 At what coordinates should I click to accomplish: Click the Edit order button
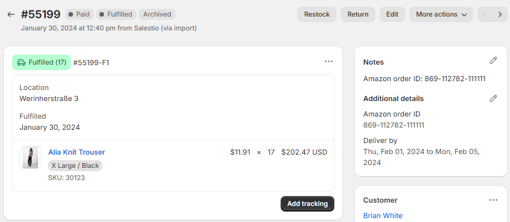pyautogui.click(x=392, y=14)
